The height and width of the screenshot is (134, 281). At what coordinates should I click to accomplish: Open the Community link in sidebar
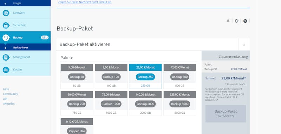pyautogui.click(x=11, y=94)
